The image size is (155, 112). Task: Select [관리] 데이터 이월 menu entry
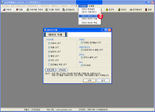(89, 19)
